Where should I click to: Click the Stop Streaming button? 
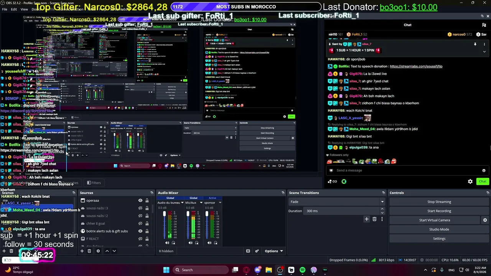(439, 202)
